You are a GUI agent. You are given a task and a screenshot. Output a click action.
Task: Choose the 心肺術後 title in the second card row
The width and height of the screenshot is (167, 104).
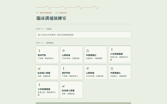[x=90, y=73]
